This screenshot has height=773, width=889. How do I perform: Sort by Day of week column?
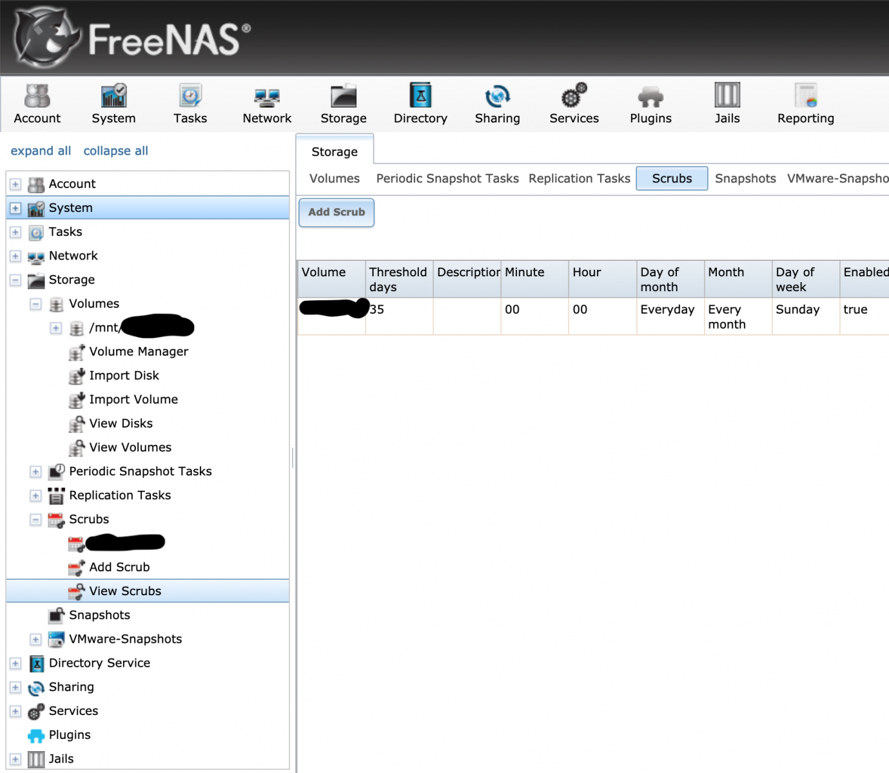click(806, 279)
